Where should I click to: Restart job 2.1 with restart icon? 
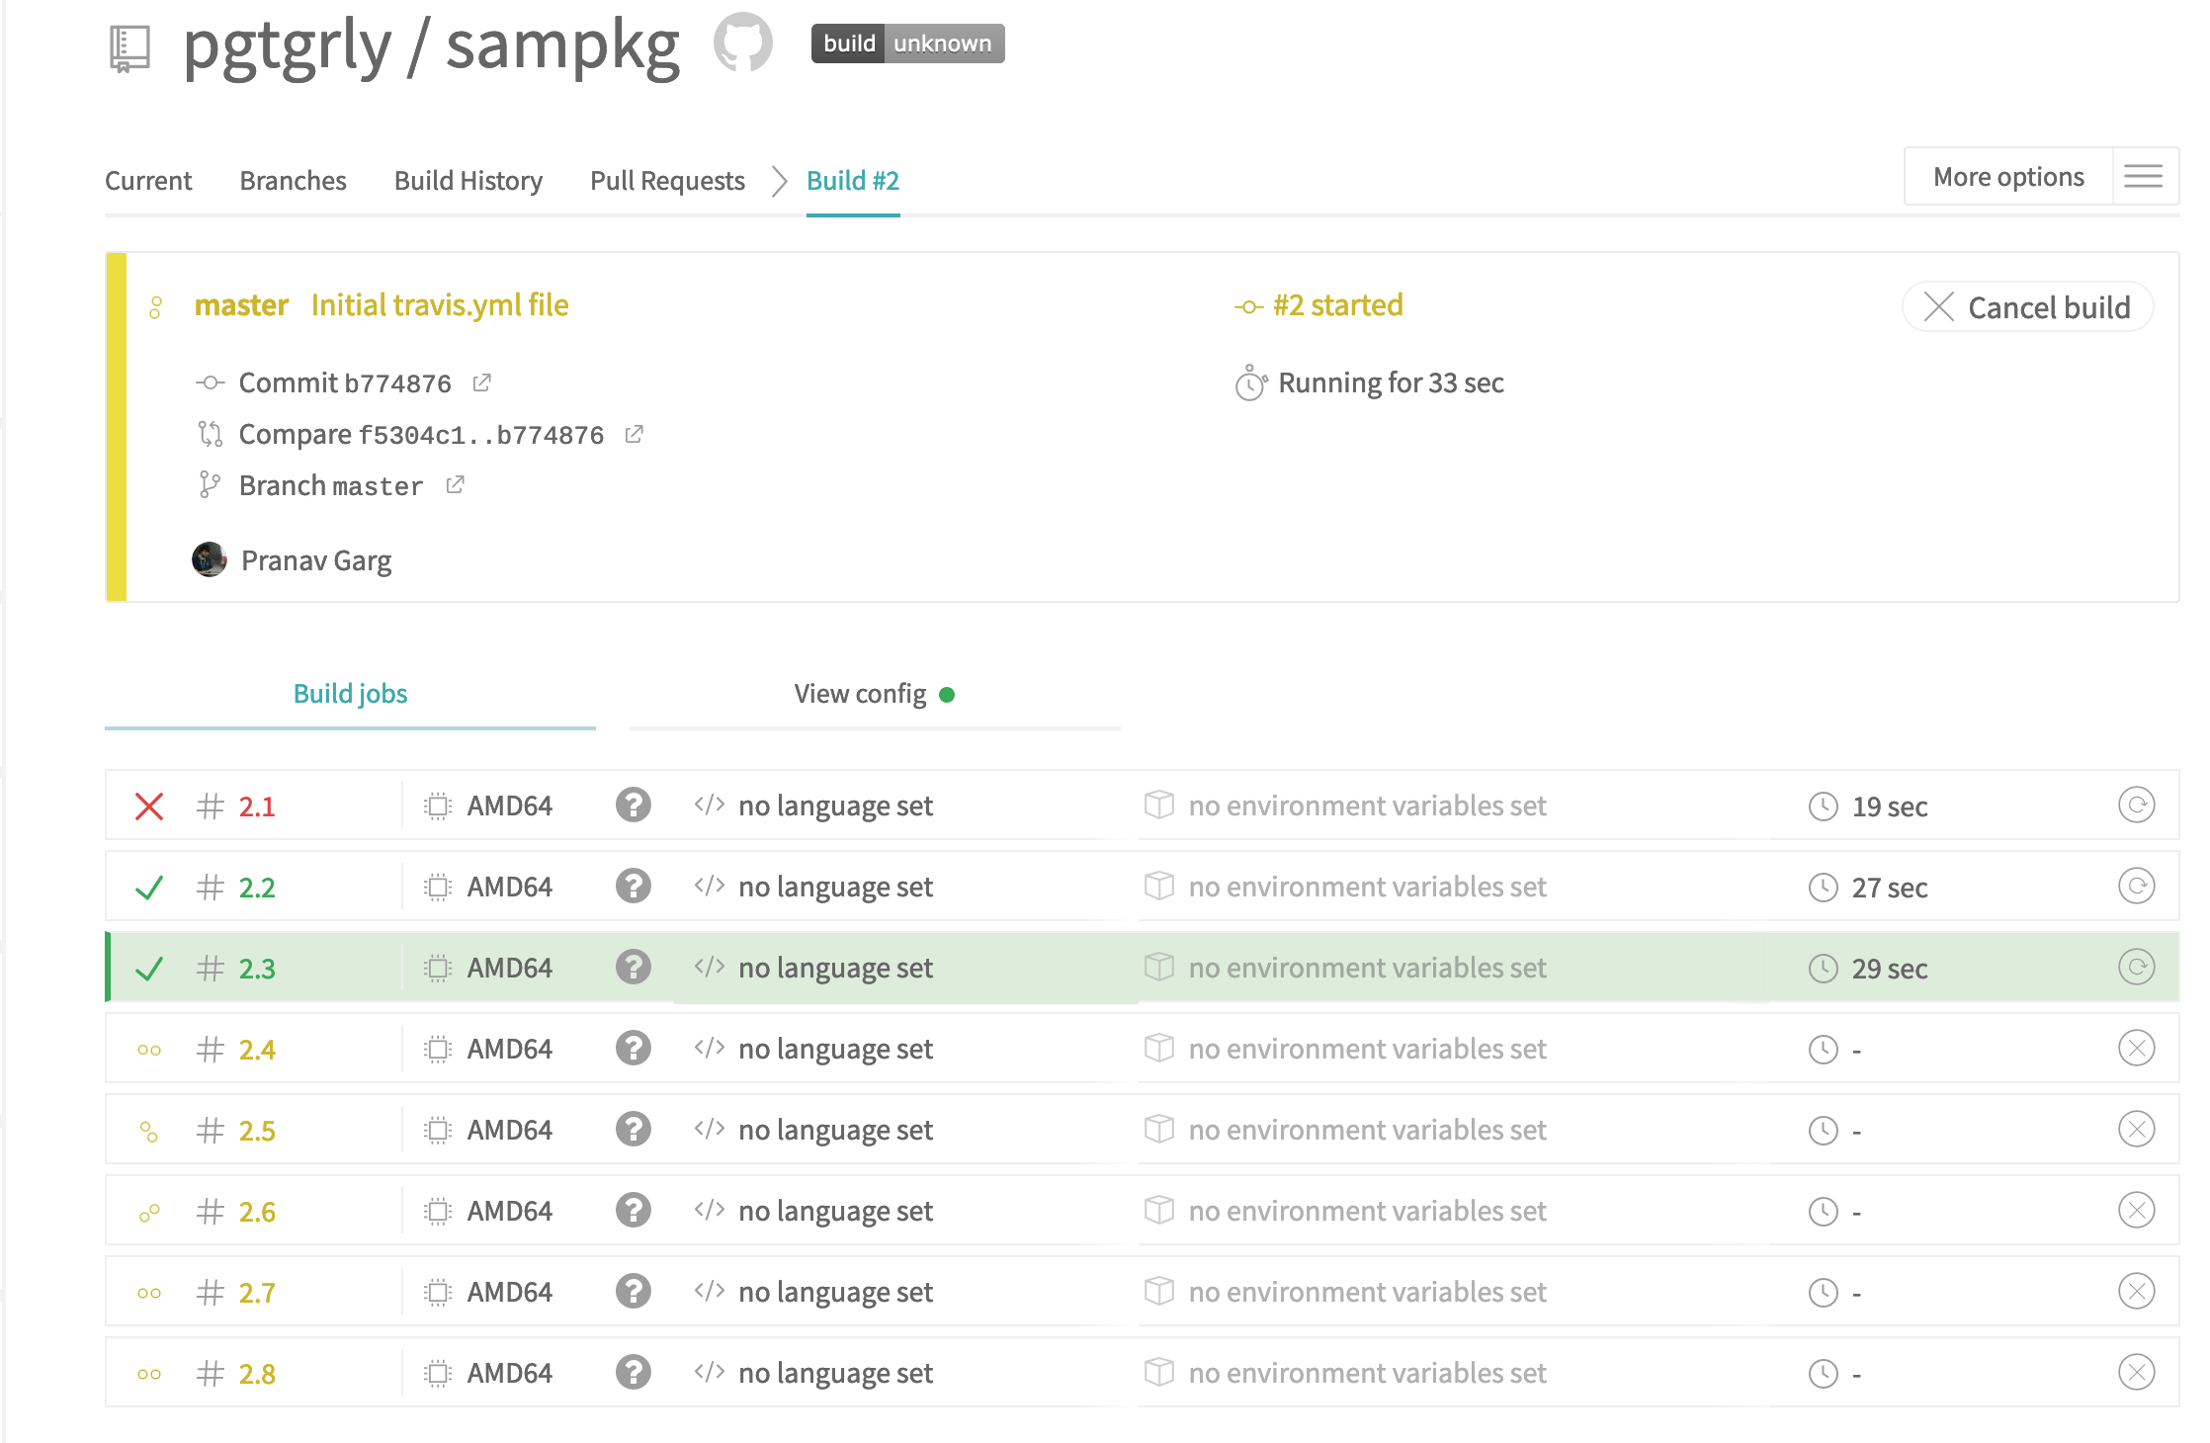coord(2136,806)
